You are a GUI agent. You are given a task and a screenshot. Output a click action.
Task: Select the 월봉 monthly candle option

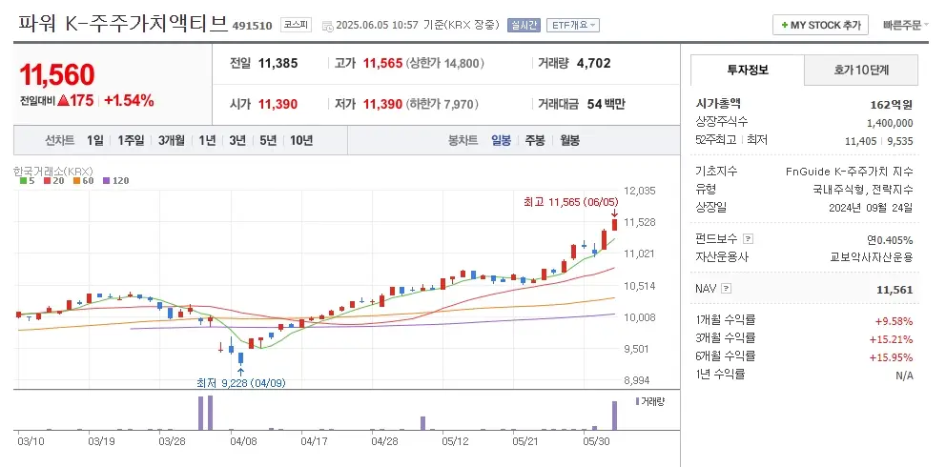[569, 140]
